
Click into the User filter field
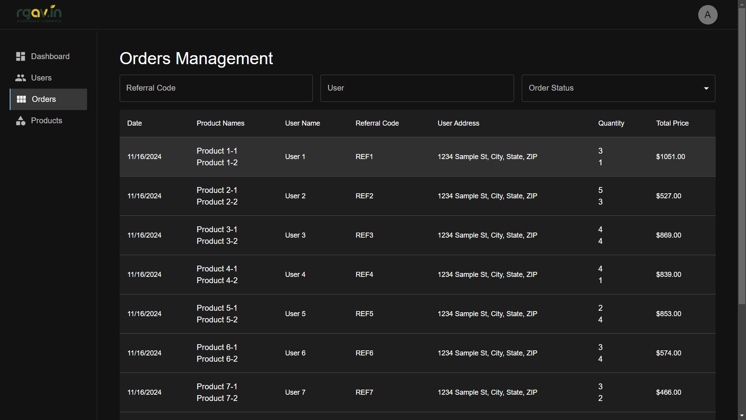[x=417, y=88]
